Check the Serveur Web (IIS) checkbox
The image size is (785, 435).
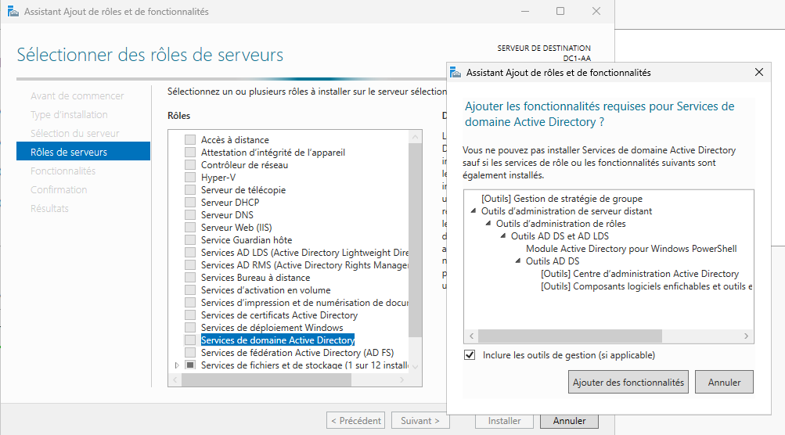tap(190, 227)
